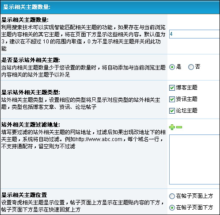Click the 显示相关主题数量 blue header bar
Viewport: 220px width, 215px height.
pyautogui.click(x=110, y=7)
